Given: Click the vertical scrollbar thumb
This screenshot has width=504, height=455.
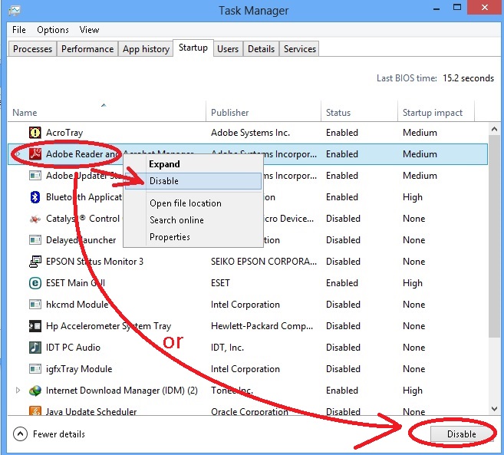Looking at the screenshot, I should 494,236.
